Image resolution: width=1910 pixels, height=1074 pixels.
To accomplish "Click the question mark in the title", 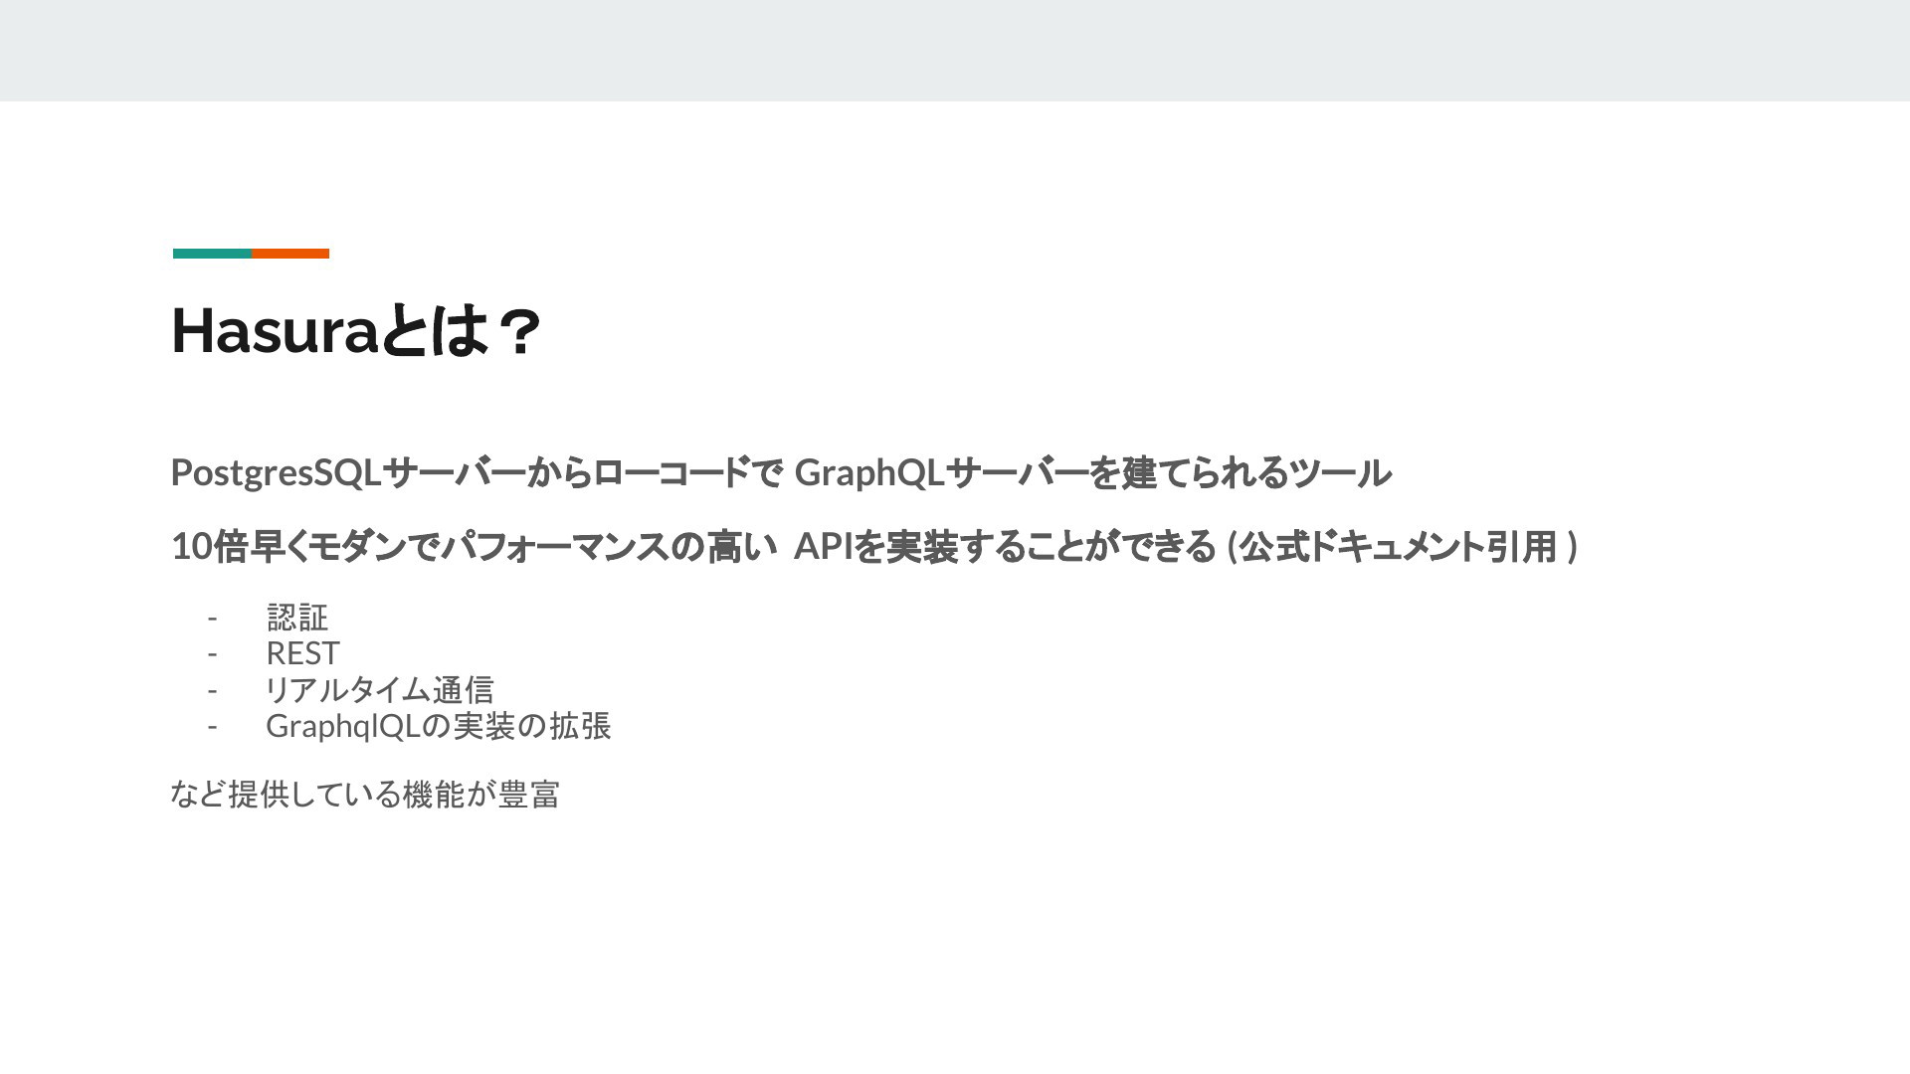I will pyautogui.click(x=517, y=331).
